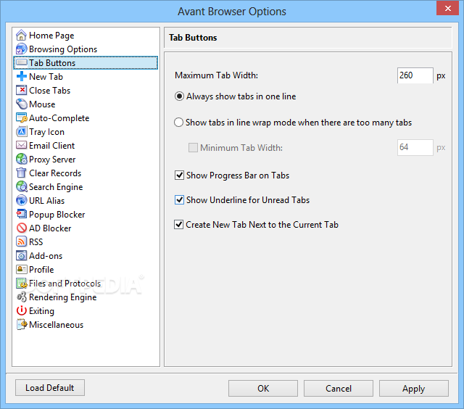Click the Tray Icon item's icon
Screen dimensions: 464x409
click(21, 132)
